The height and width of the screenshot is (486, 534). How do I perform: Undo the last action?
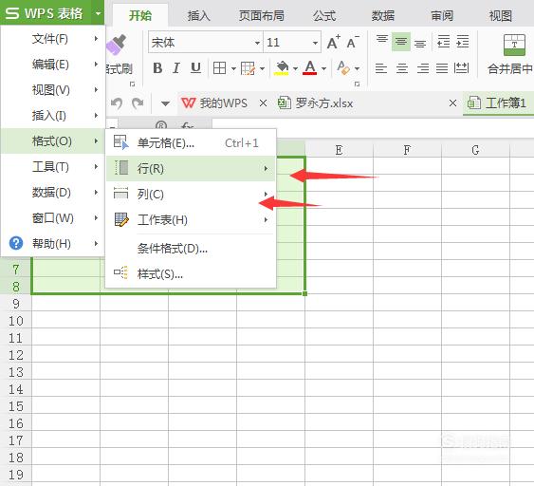coord(117,103)
